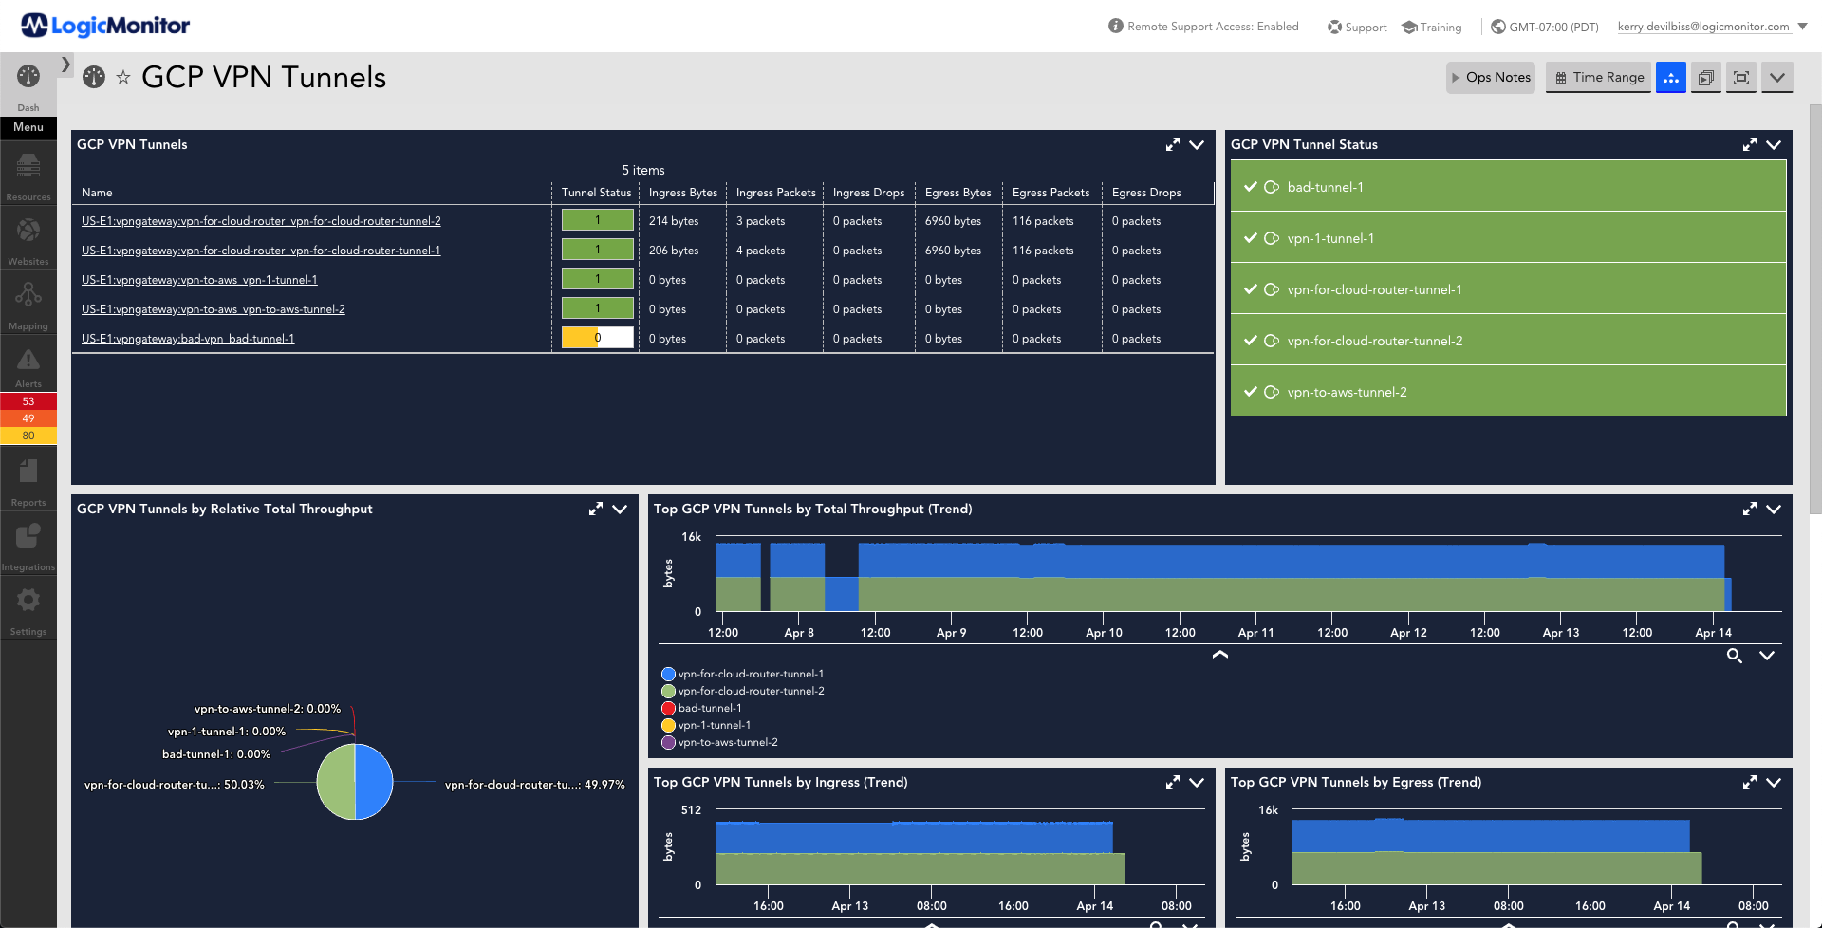Image resolution: width=1822 pixels, height=928 pixels.
Task: Open the Settings gear in the sidebar
Action: click(x=28, y=609)
